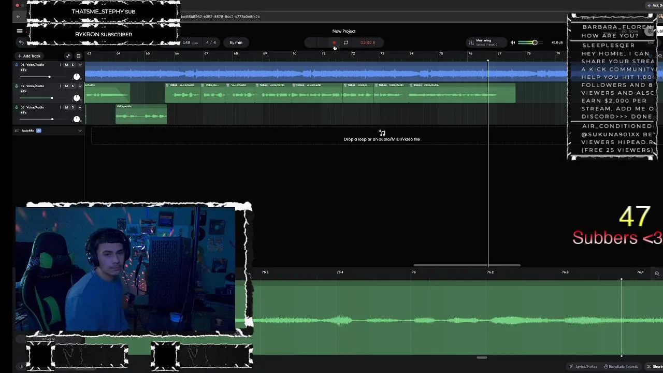Expand track 01 chevron
The width and height of the screenshot is (663, 373).
80,65
